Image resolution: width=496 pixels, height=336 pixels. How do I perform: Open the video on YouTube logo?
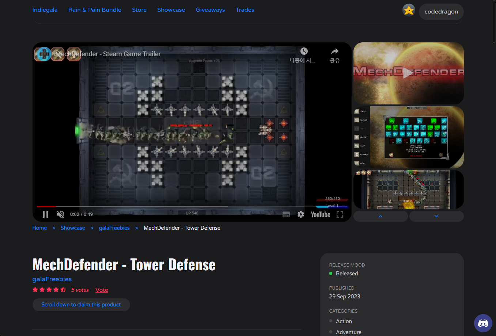(x=321, y=214)
